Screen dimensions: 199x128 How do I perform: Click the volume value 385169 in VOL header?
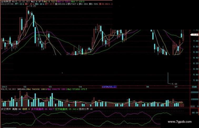[21, 89]
